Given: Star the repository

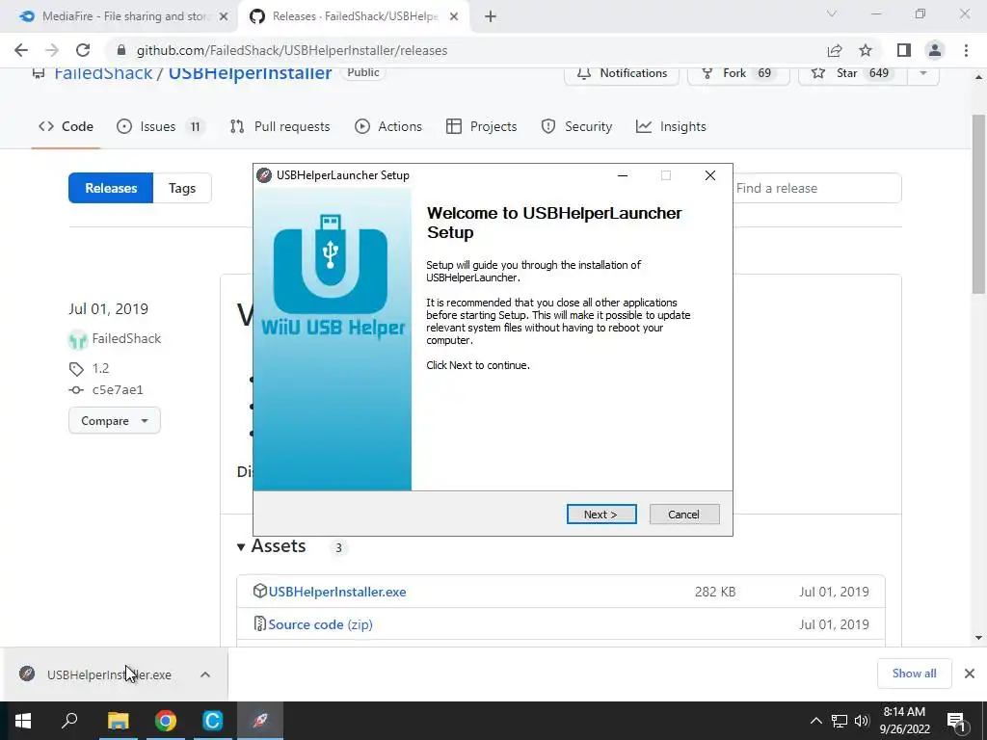Looking at the screenshot, I should point(852,73).
